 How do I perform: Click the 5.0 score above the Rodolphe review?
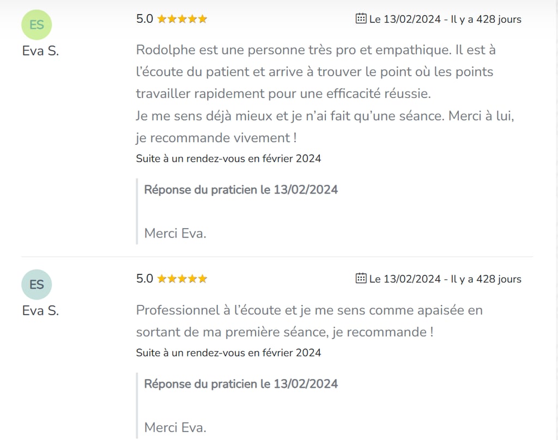[x=144, y=19]
